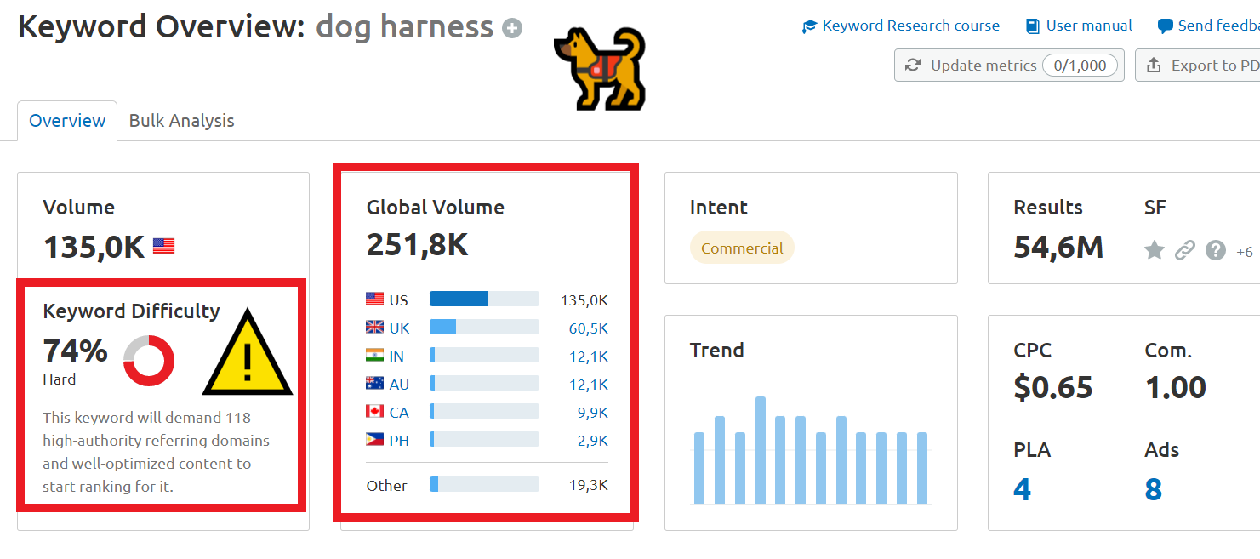Click the US volume progress bar
This screenshot has height=559, width=1260.
click(x=484, y=299)
